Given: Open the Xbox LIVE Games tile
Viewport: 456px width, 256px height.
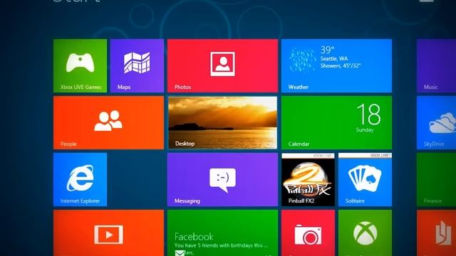Looking at the screenshot, I should click(80, 65).
